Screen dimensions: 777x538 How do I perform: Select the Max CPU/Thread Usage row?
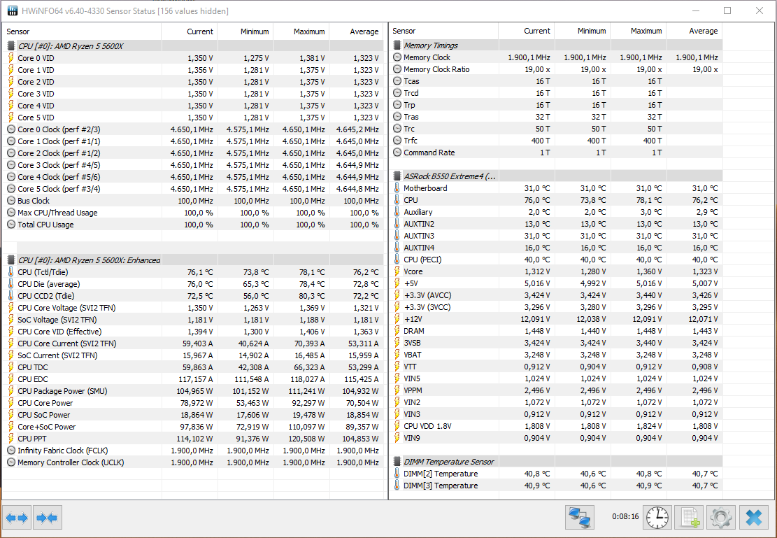193,213
